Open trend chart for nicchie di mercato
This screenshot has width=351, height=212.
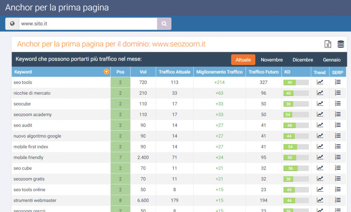pos(320,93)
